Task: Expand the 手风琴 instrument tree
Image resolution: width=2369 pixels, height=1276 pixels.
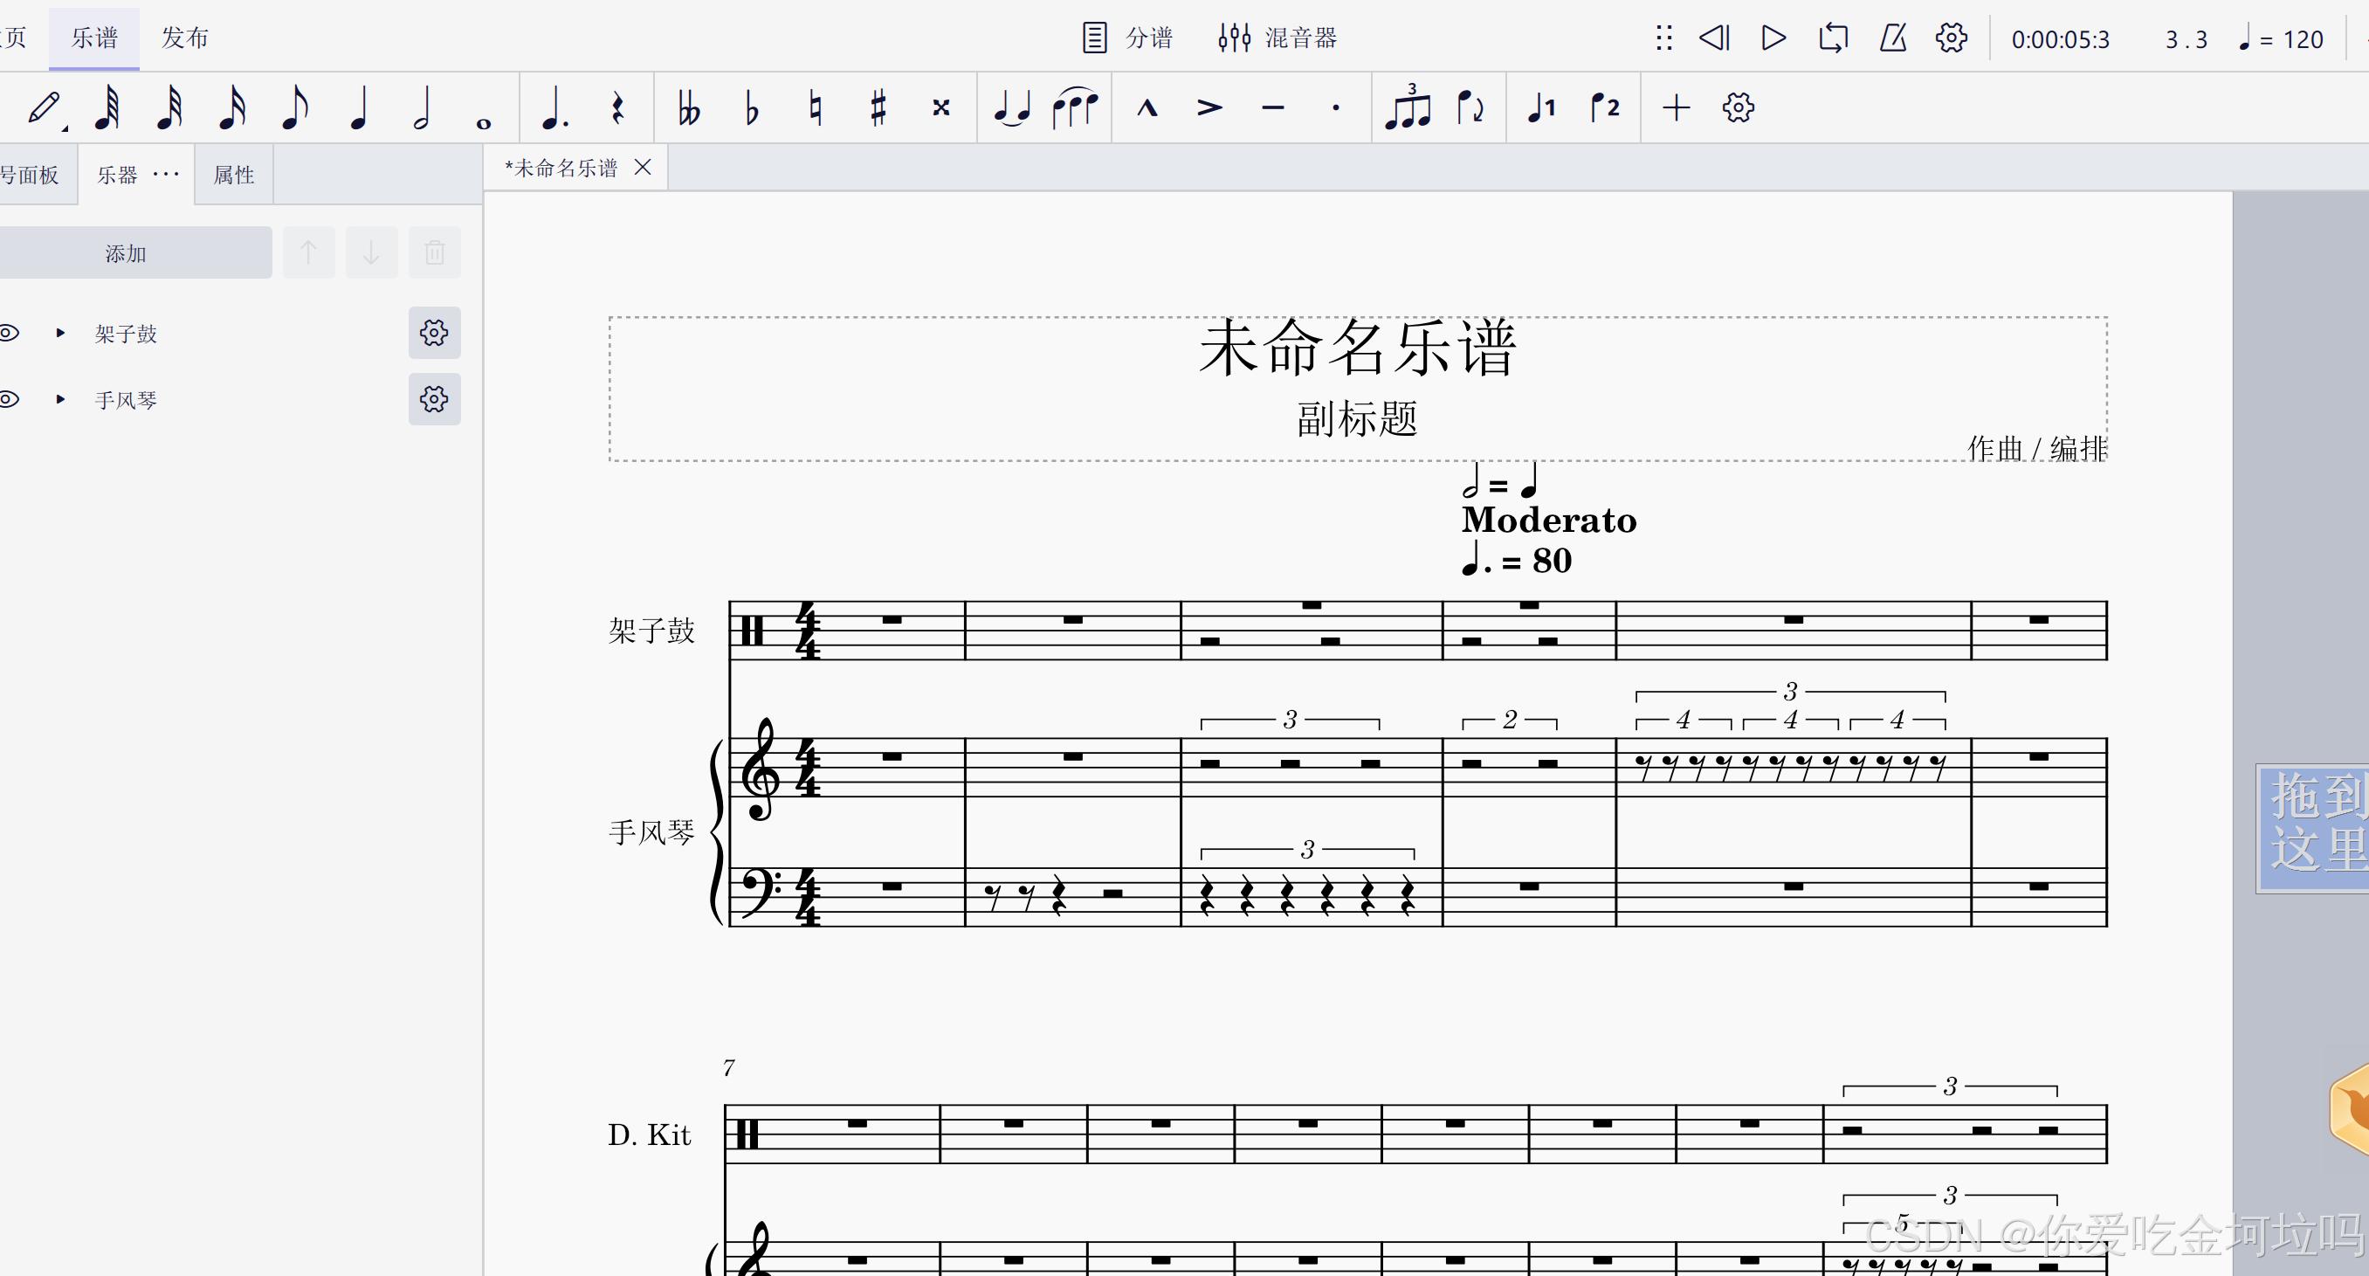Action: (61, 398)
